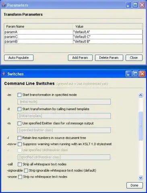Image resolution: width=147 pixels, height=193 pixels.
Task: Click the Java icon in Parameters title bar
Action: [4, 5]
